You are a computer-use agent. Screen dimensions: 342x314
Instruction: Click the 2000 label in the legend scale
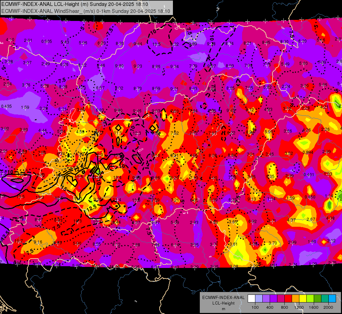pyautogui.click(x=328, y=307)
